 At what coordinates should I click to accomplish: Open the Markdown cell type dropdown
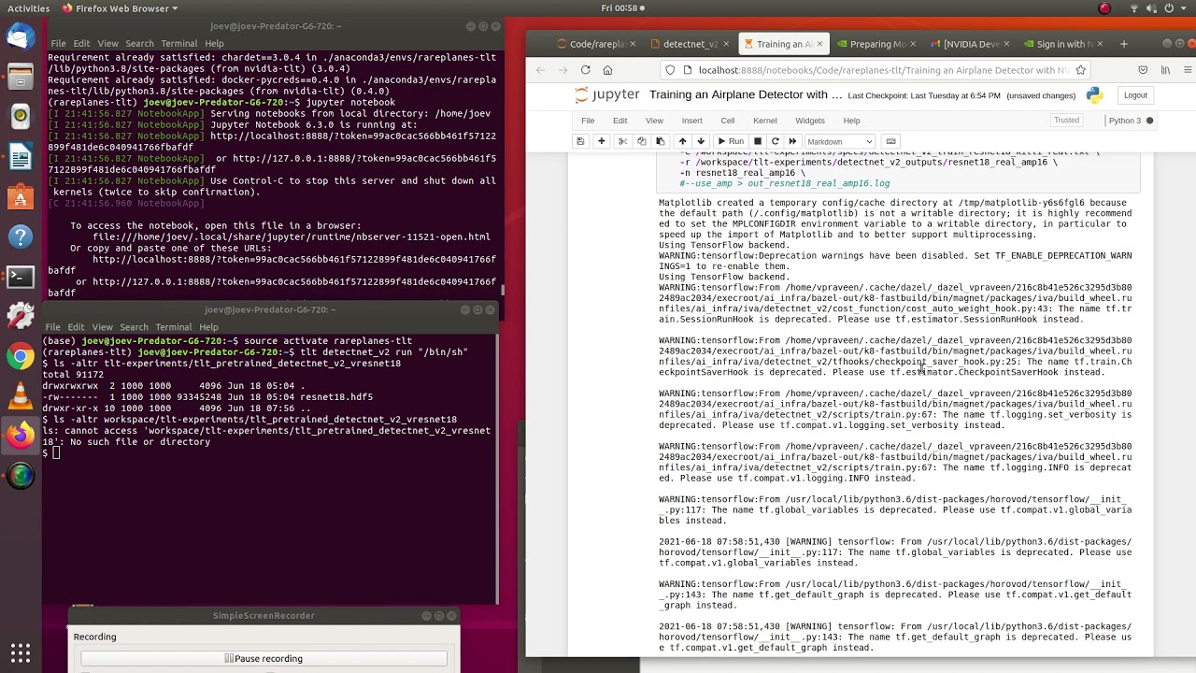click(x=839, y=141)
